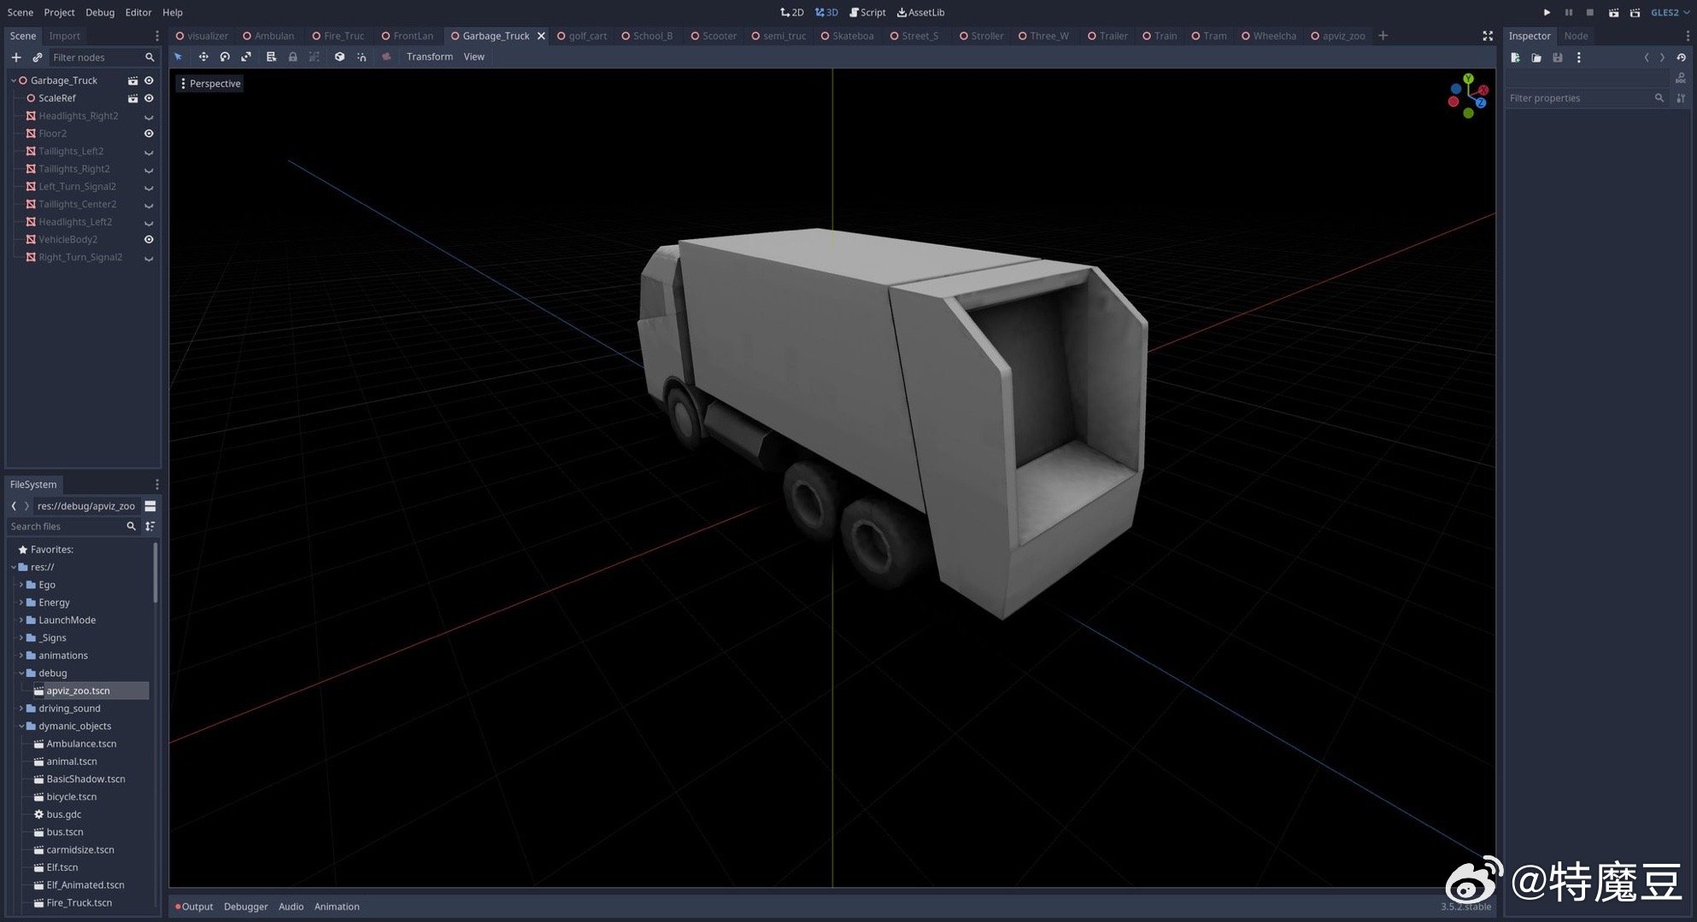Open the Output bottom panel
Screen dimensions: 1697x922
(x=197, y=907)
